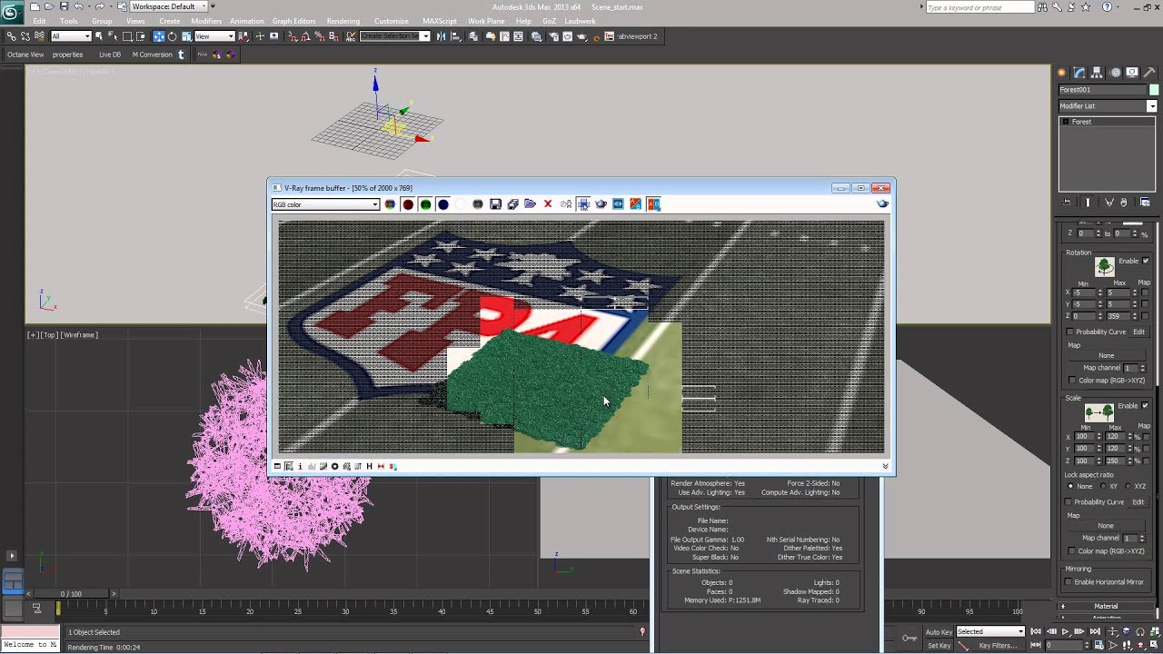Toggle the Scale Enable checkbox
Screen dimensions: 1163x654
(1145, 405)
